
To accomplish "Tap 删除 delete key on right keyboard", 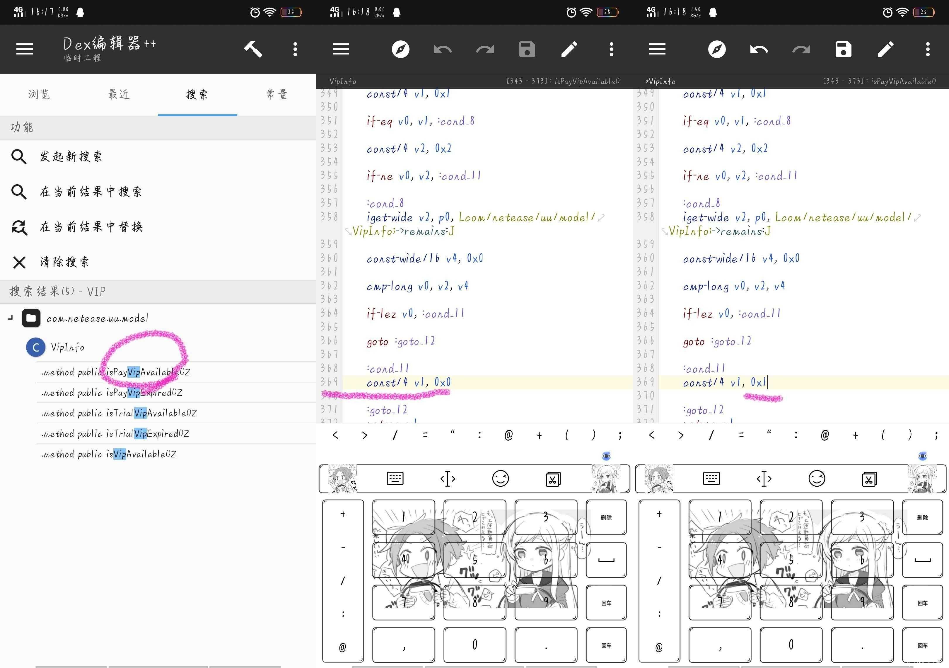I will point(922,517).
